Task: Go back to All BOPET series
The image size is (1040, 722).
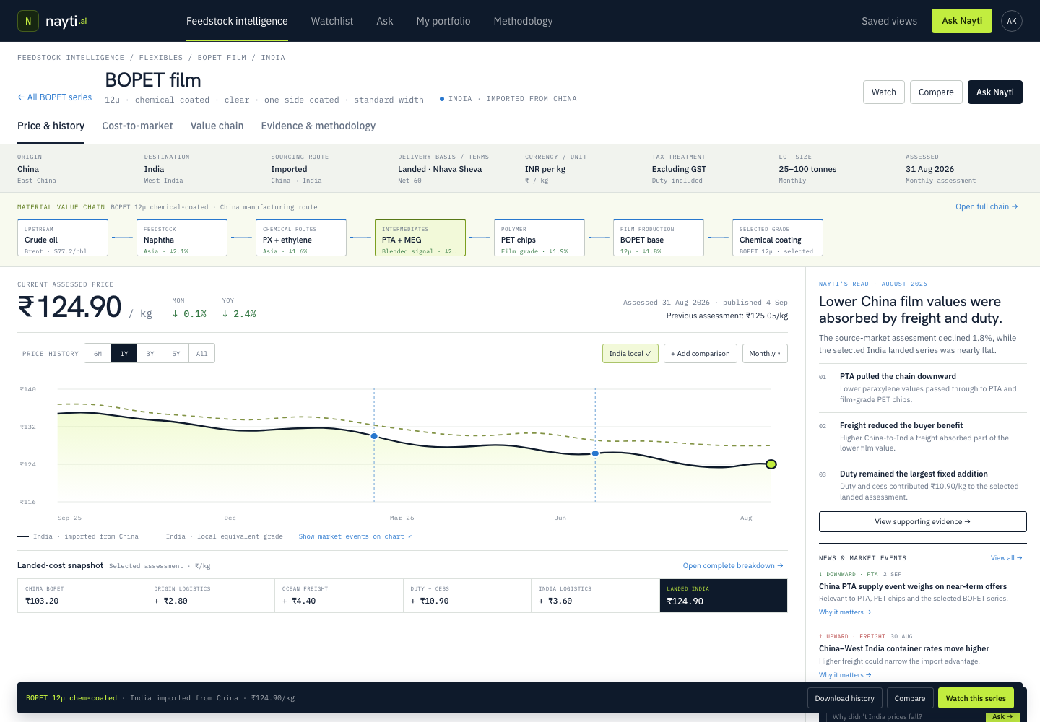Action: tap(55, 97)
